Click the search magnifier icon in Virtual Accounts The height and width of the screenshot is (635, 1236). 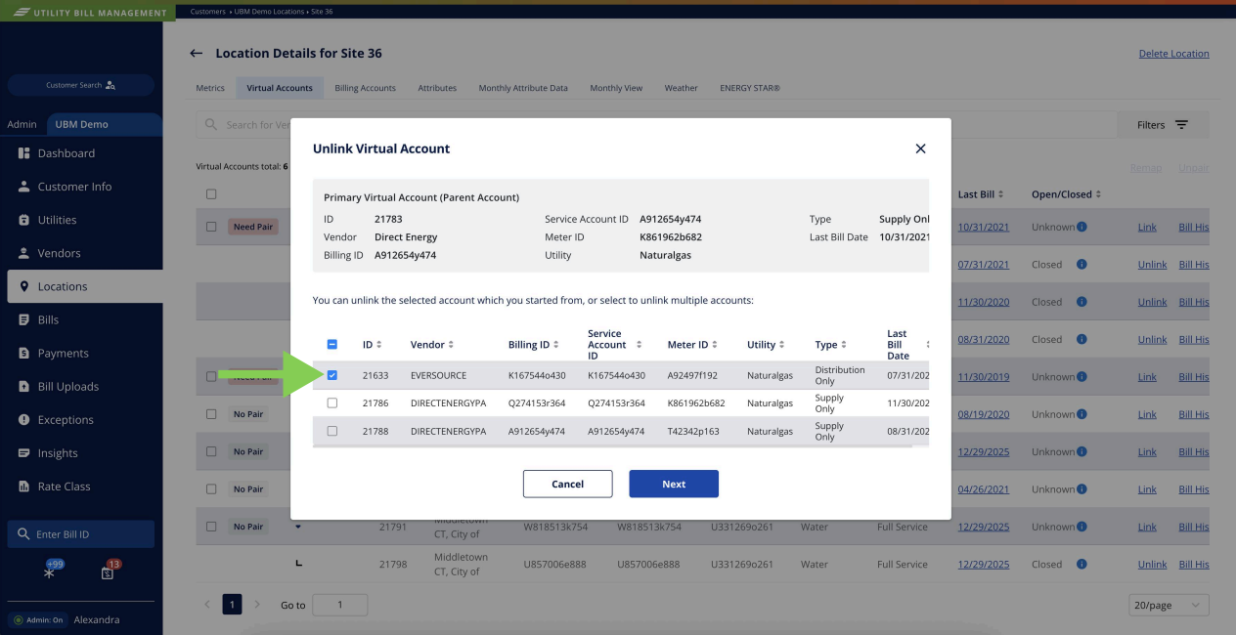[210, 125]
